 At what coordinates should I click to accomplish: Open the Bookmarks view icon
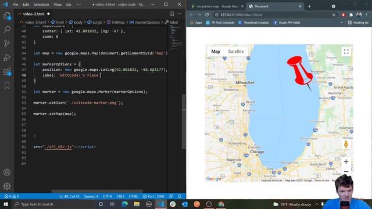(7, 85)
